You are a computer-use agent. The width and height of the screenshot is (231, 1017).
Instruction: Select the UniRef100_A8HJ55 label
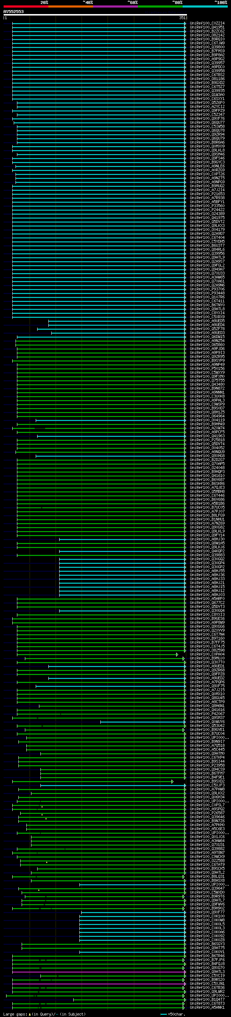pyautogui.click(x=207, y=571)
